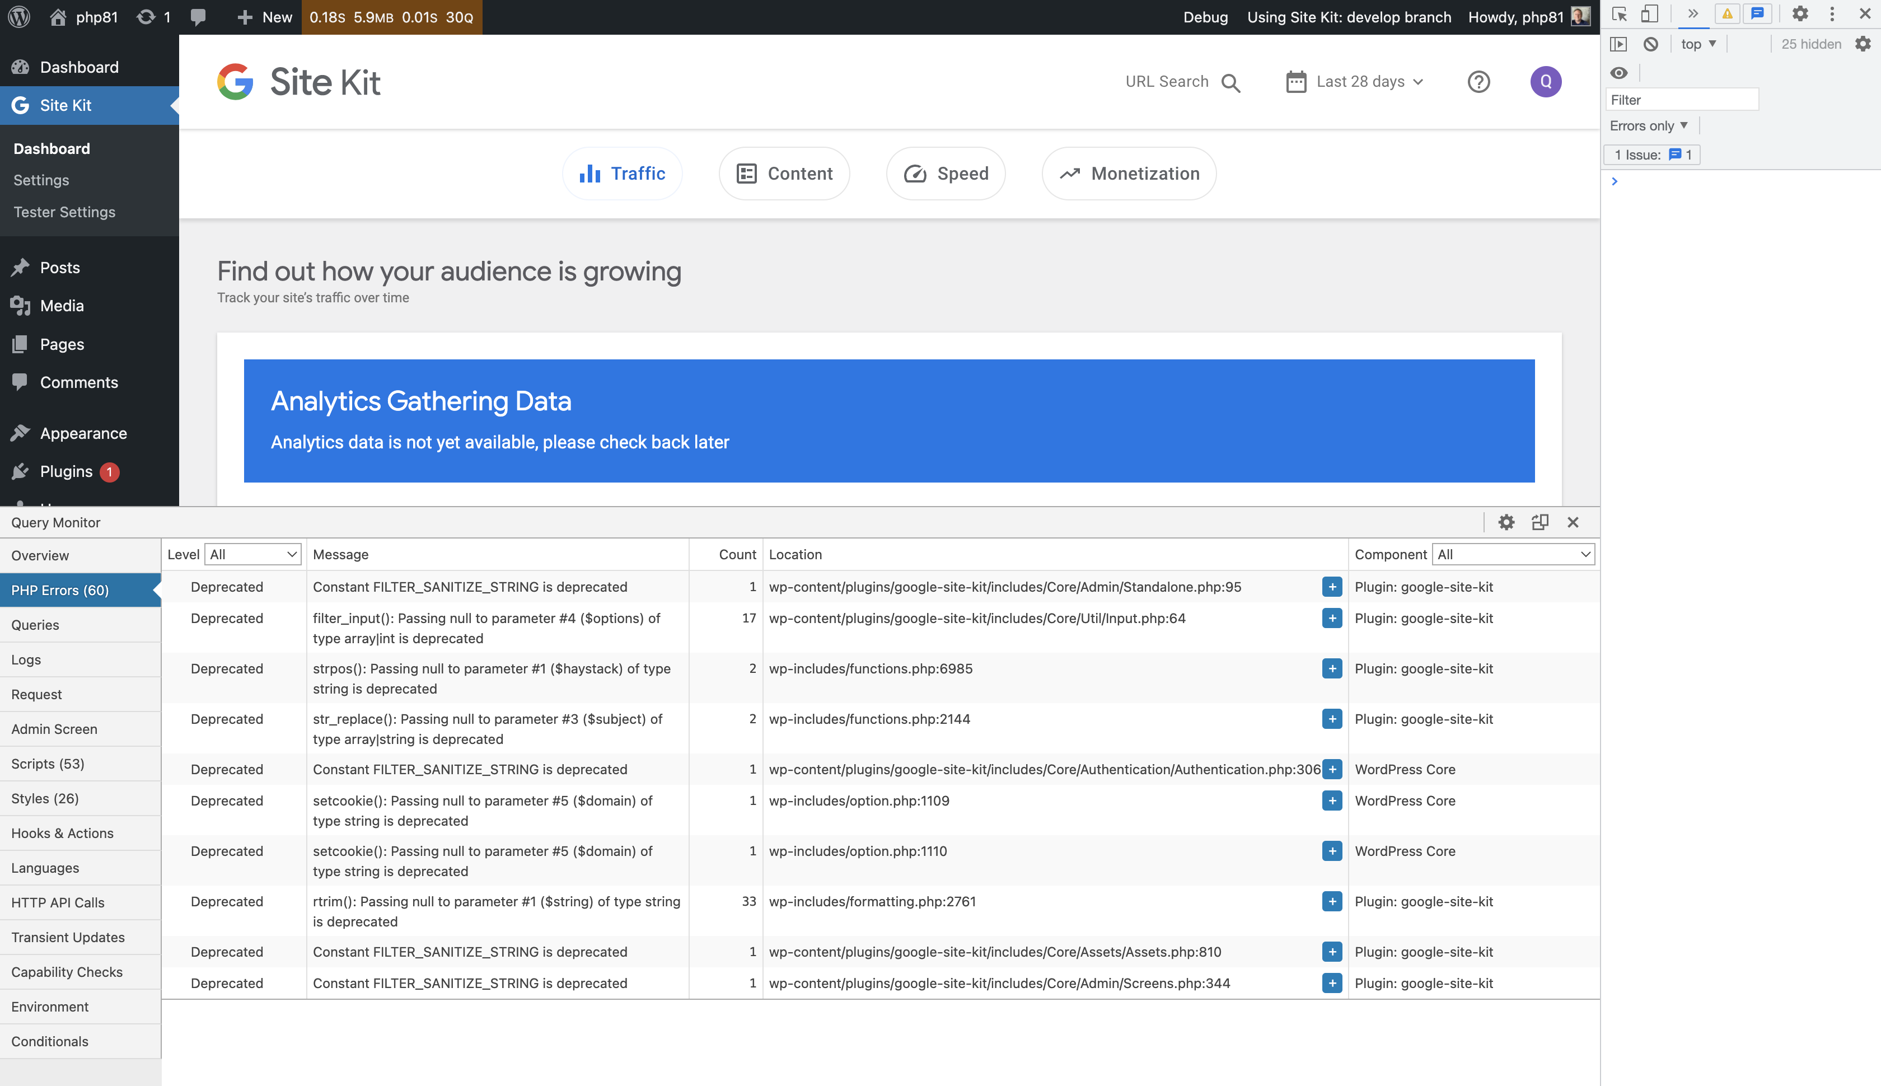Expand stack trace for Input.php:64 row

[x=1332, y=619]
